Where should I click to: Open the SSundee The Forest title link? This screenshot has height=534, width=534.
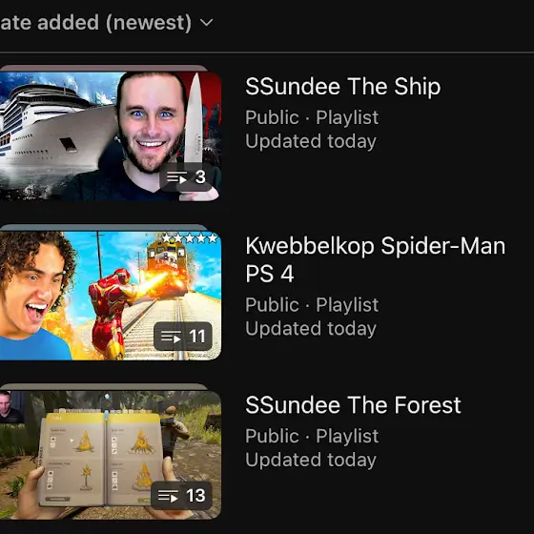(x=353, y=405)
